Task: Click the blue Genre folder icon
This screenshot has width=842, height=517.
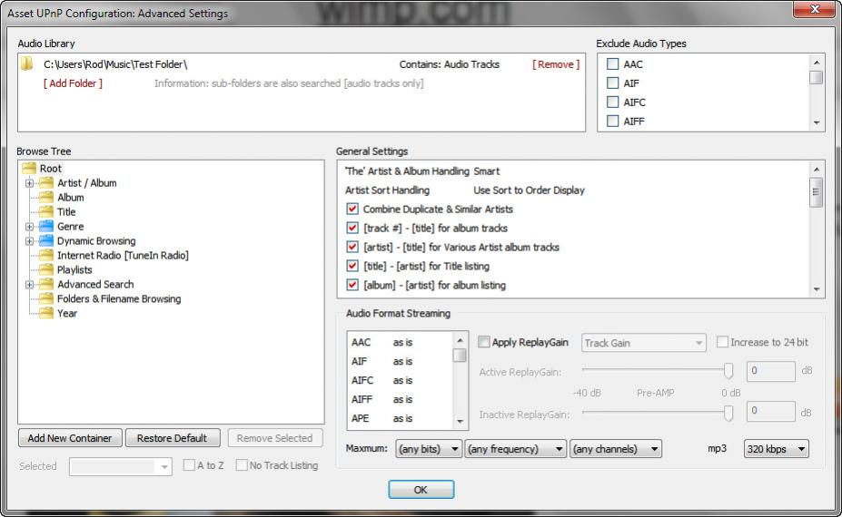Action: pos(46,226)
